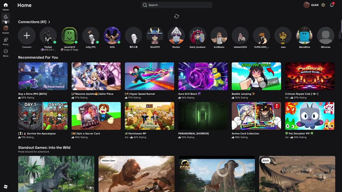Open the Connections (41) heading link
This screenshot has height=192, width=342.
(x=32, y=22)
